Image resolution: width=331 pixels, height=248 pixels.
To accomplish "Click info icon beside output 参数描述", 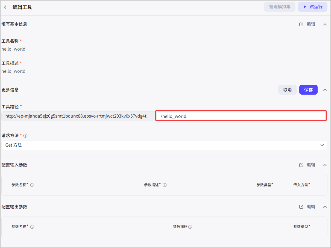I will (x=190, y=227).
